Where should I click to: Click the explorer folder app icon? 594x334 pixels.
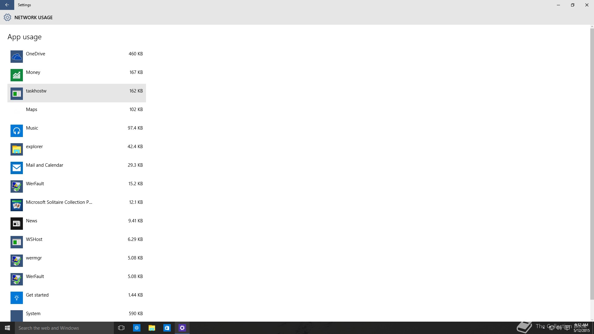click(17, 149)
